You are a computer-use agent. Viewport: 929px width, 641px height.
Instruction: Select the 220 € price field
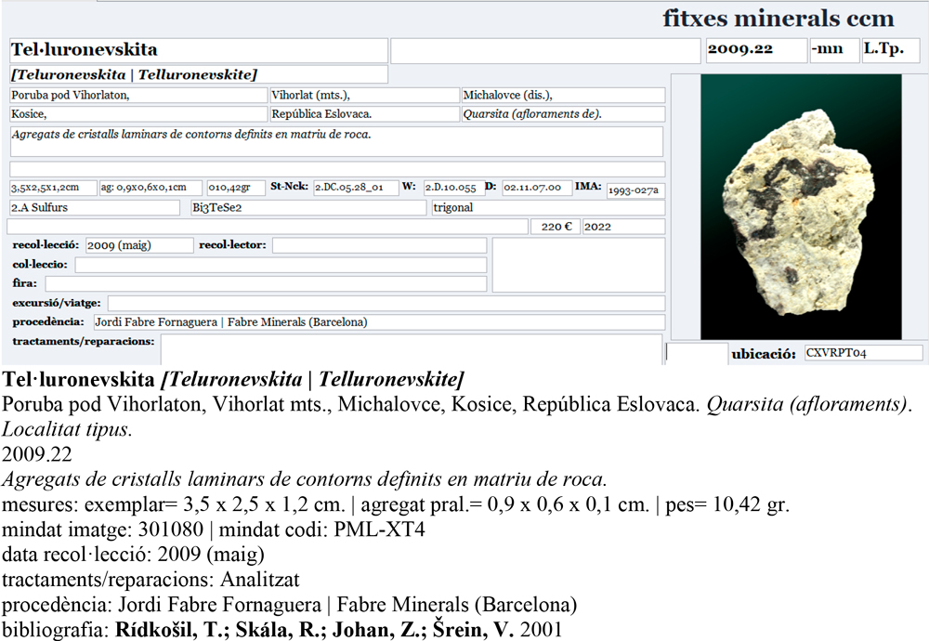pos(555,227)
